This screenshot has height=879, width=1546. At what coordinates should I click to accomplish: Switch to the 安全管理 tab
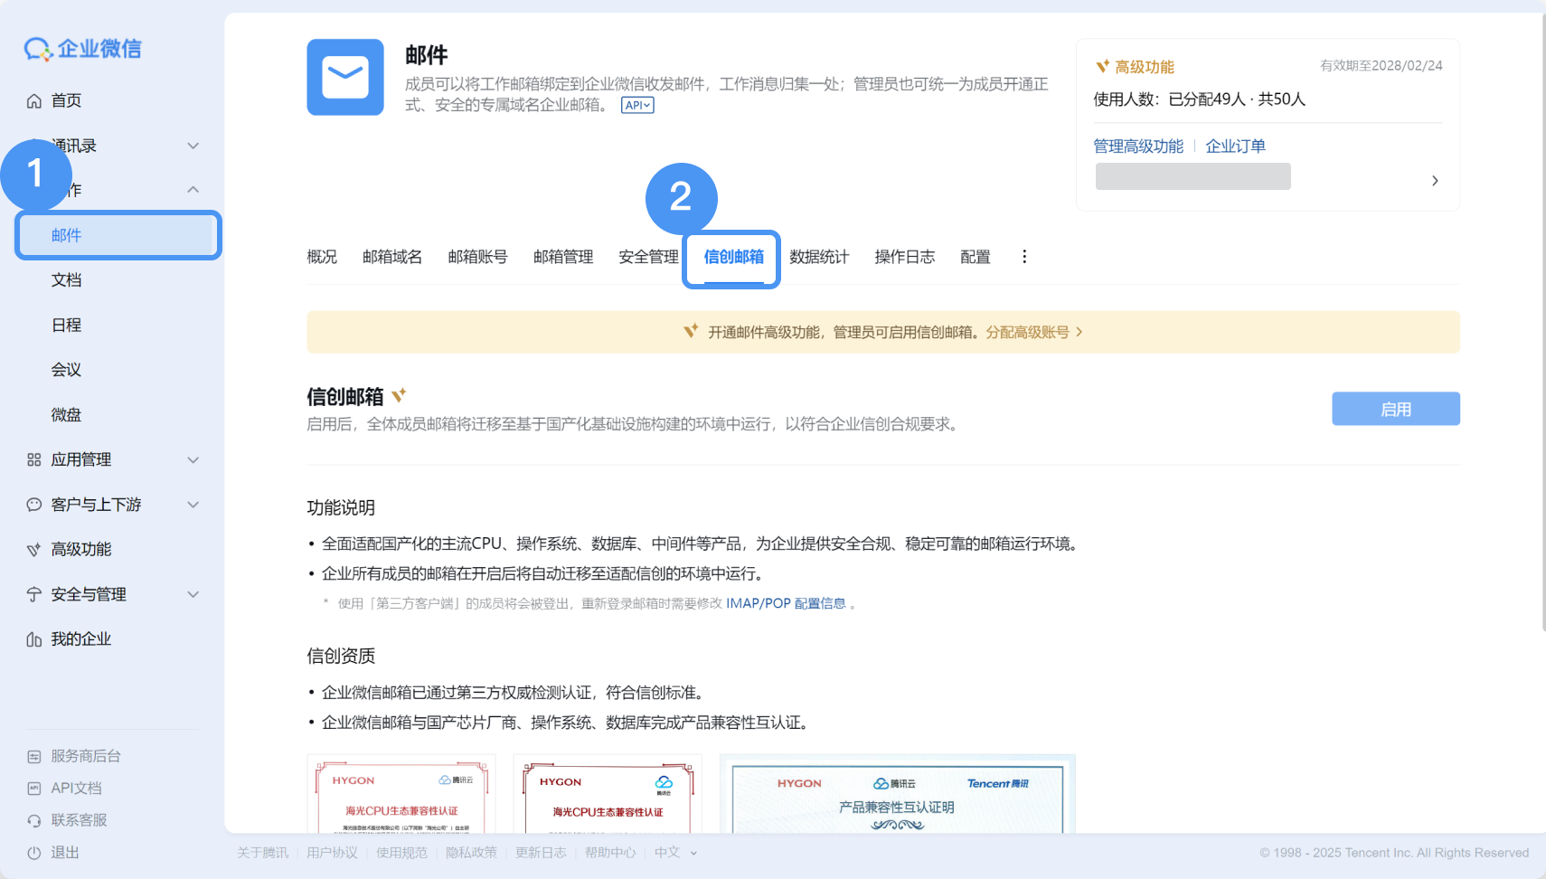click(x=648, y=257)
